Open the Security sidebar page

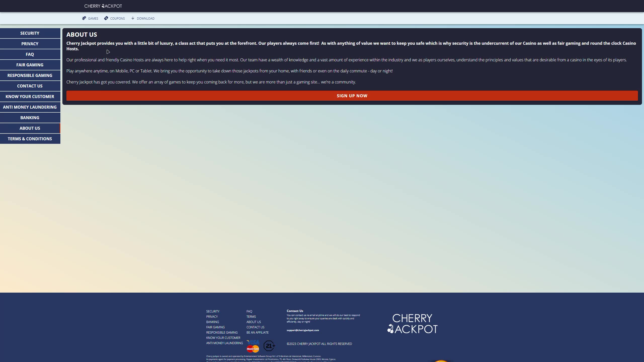[x=30, y=33]
